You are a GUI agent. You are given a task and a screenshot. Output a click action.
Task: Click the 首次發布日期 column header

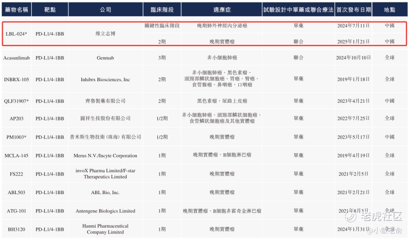353,9
